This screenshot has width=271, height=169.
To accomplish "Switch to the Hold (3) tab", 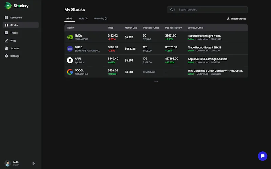I will [83, 19].
